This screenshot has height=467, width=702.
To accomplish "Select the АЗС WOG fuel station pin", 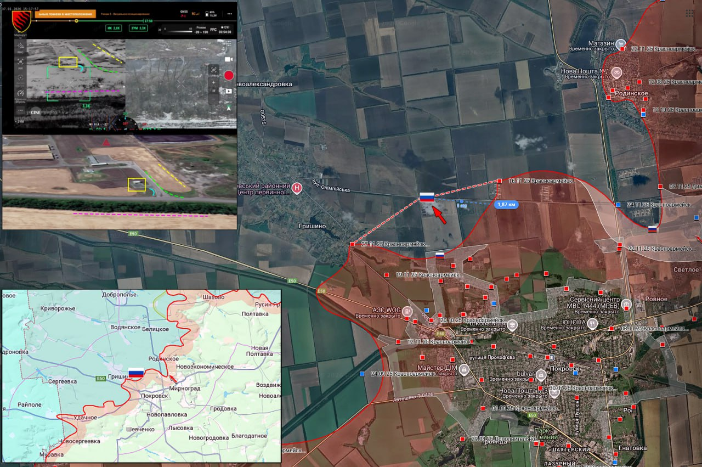I will 407,311.
